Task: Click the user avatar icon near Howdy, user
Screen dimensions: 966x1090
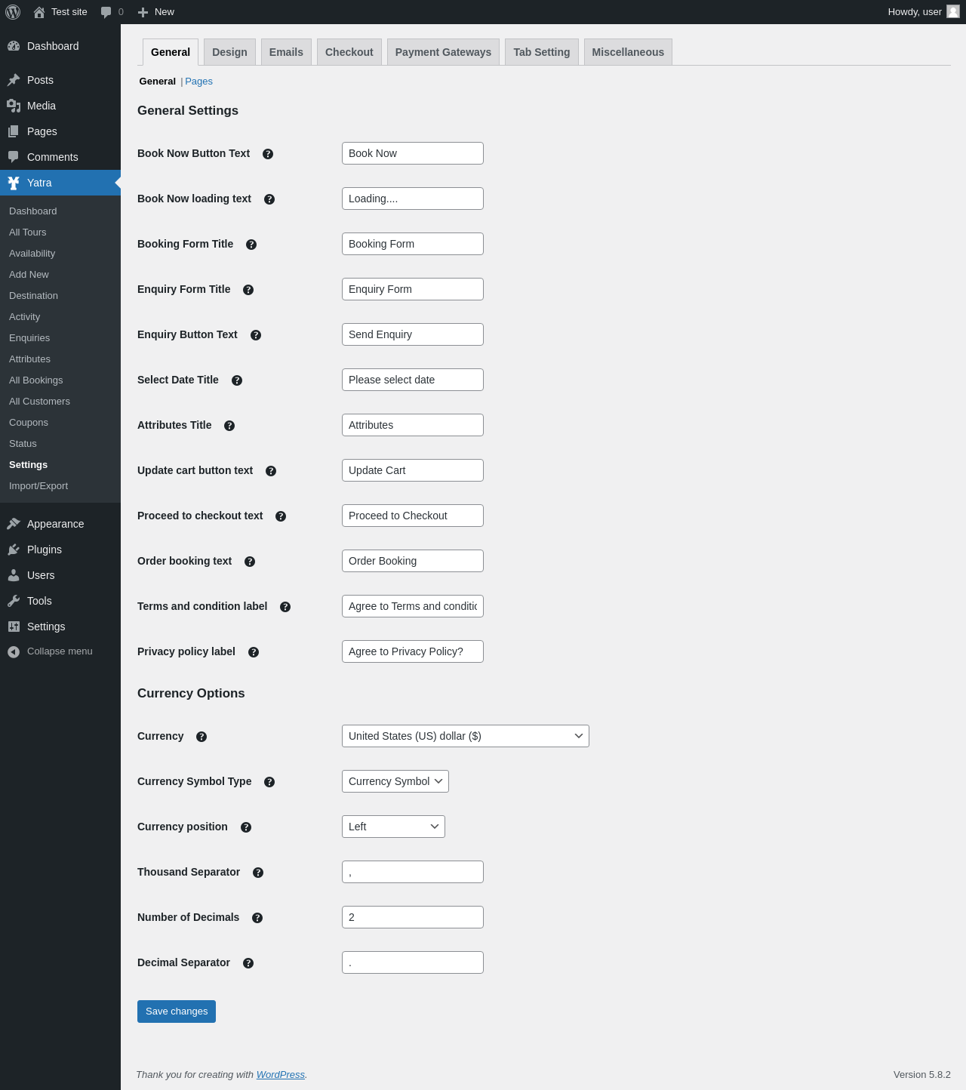Action: tap(953, 11)
